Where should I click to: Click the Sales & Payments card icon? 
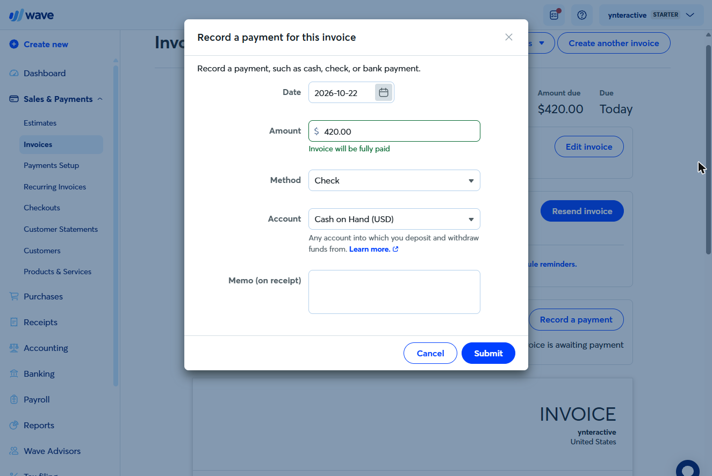point(14,99)
